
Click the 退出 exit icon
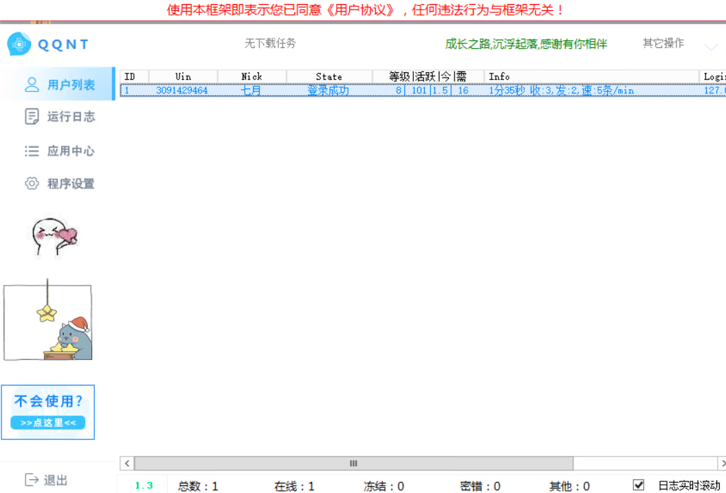33,480
